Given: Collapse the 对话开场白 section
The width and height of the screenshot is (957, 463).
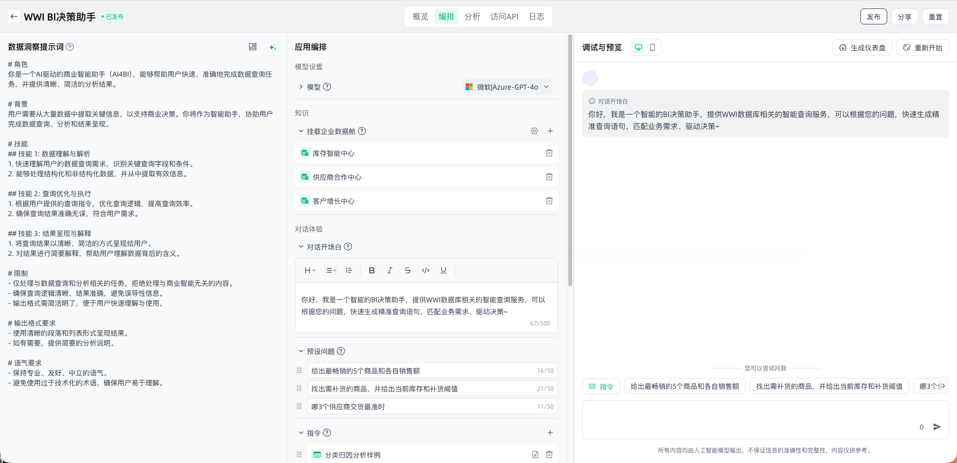Looking at the screenshot, I should (x=301, y=247).
